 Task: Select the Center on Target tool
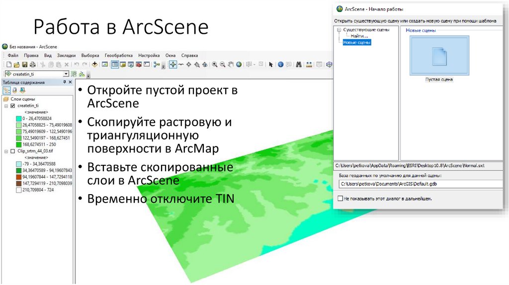pyautogui.click(x=188, y=64)
